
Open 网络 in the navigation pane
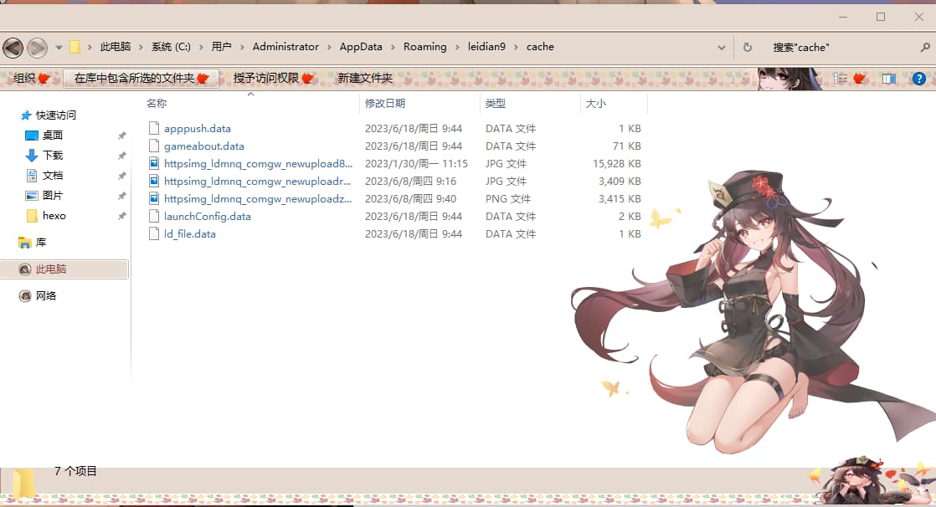point(46,296)
